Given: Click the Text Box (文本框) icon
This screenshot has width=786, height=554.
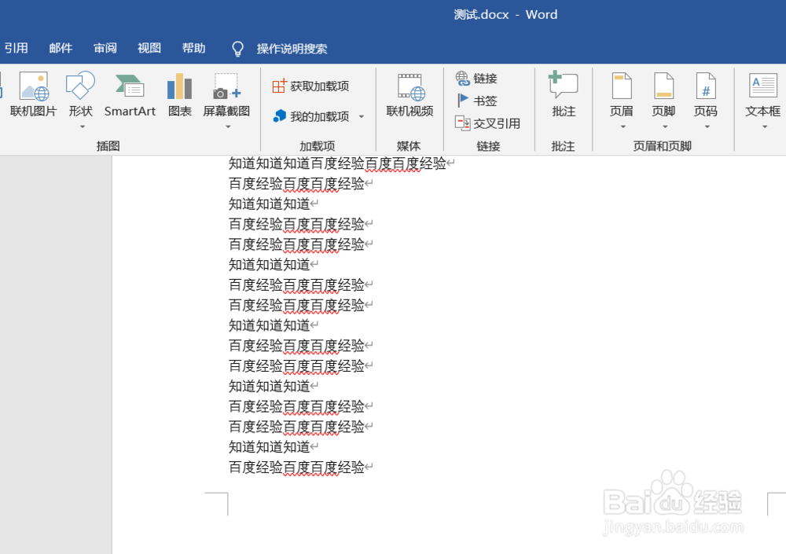Looking at the screenshot, I should (763, 86).
